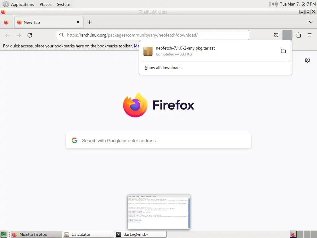The width and height of the screenshot is (317, 238).
Task: Go back using the back arrow
Action: 7,35
